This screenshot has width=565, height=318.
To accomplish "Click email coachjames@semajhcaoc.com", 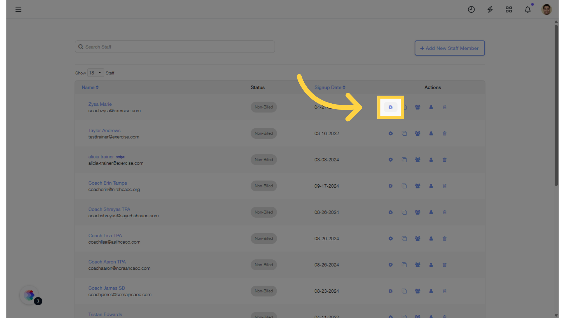I will [x=120, y=294].
